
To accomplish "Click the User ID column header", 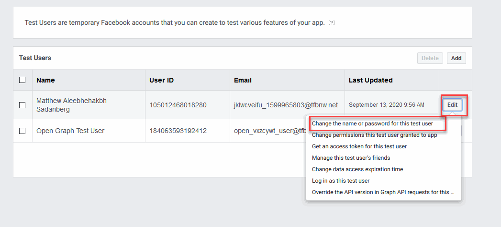I will 161,80.
